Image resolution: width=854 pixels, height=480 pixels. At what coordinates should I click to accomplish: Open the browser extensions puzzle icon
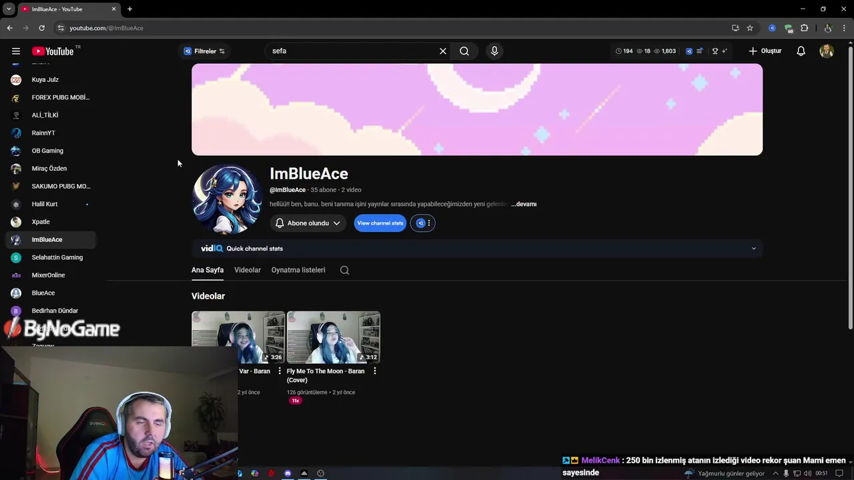(x=805, y=28)
